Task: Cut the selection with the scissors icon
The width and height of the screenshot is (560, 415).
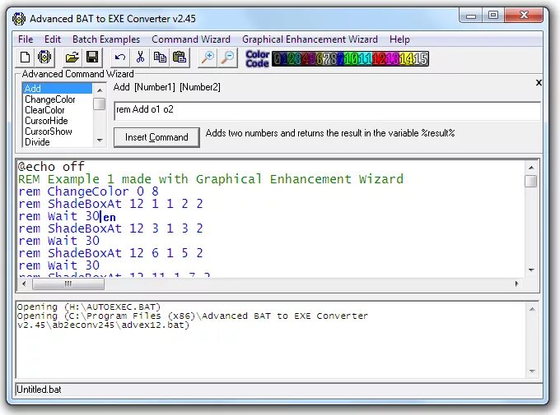Action: [140, 58]
